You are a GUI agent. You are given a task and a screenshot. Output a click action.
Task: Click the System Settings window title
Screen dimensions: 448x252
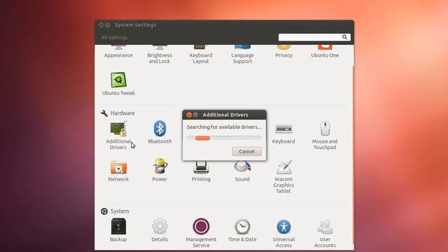click(x=135, y=25)
